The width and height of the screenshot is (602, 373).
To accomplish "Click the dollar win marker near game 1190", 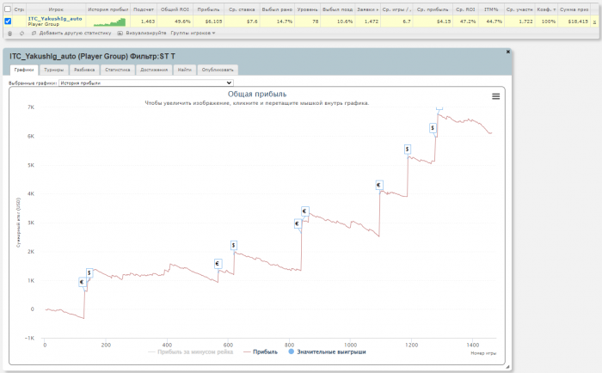I will 408,149.
